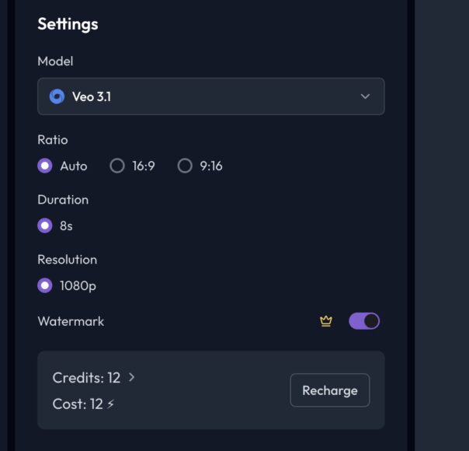Click the Duration section label

coord(63,200)
